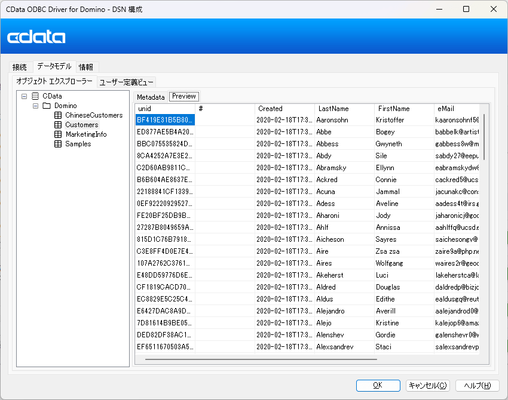Click the LastName cell Alenshev

[x=344, y=336]
